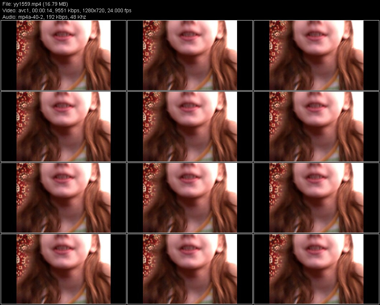This screenshot has width=380, height=305.
Task: Click second row center frame thumbnail
Action: pos(190,126)
